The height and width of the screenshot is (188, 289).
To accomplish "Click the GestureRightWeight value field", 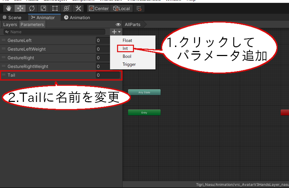I will (103, 67).
